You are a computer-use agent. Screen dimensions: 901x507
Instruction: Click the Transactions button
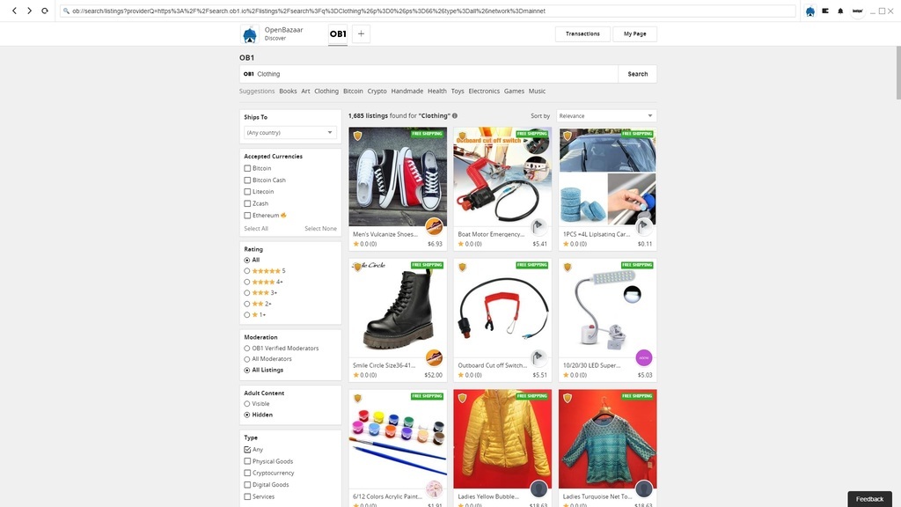click(x=582, y=34)
